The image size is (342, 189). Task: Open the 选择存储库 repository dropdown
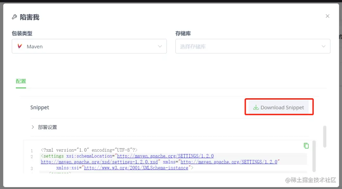point(253,46)
